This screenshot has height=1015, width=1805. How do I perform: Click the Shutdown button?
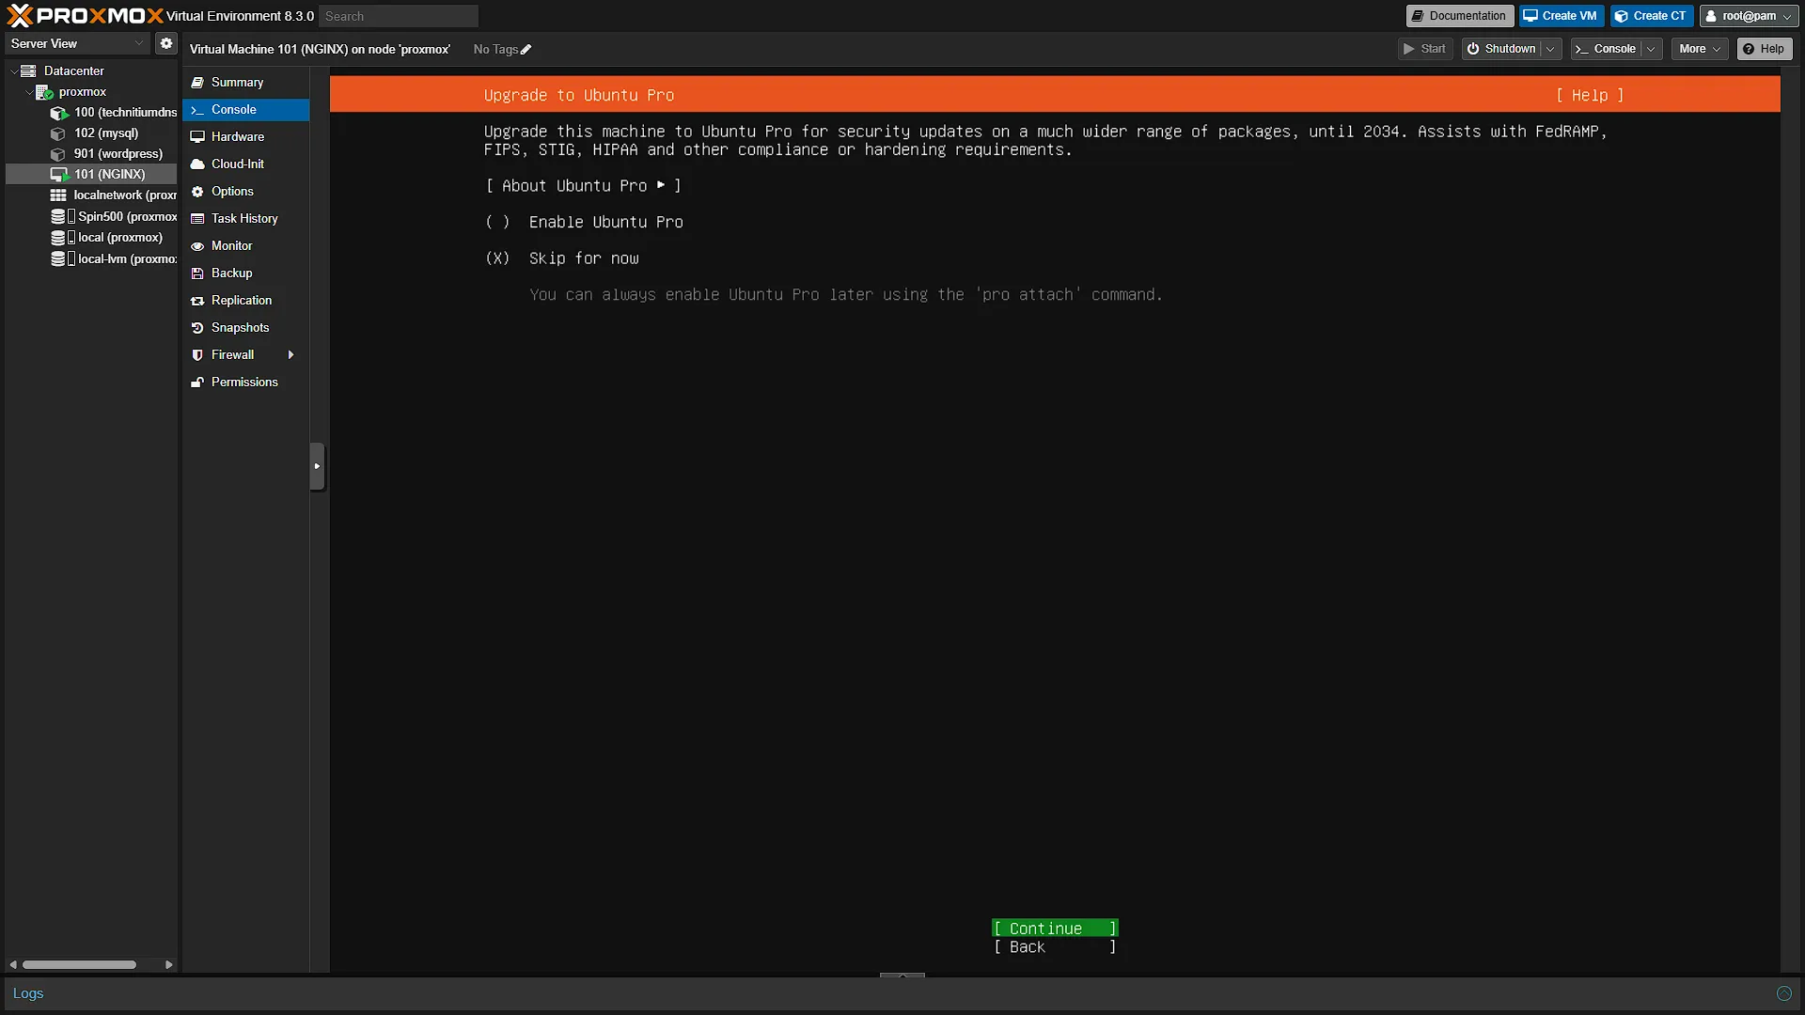pyautogui.click(x=1501, y=49)
